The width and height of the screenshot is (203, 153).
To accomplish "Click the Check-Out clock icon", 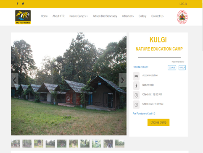I will tap(136, 104).
